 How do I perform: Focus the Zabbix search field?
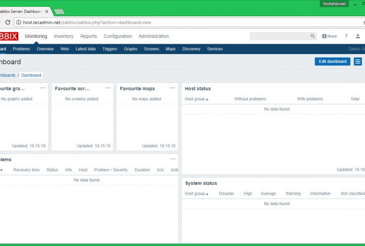click(x=279, y=36)
